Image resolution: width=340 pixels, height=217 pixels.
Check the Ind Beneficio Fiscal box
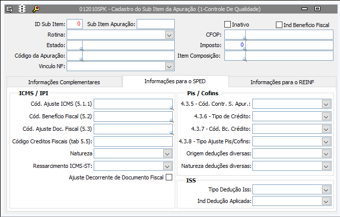point(279,25)
